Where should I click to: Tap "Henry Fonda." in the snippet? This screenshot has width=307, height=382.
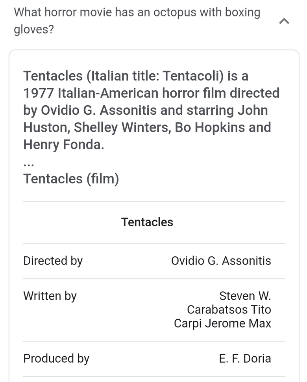(64, 145)
